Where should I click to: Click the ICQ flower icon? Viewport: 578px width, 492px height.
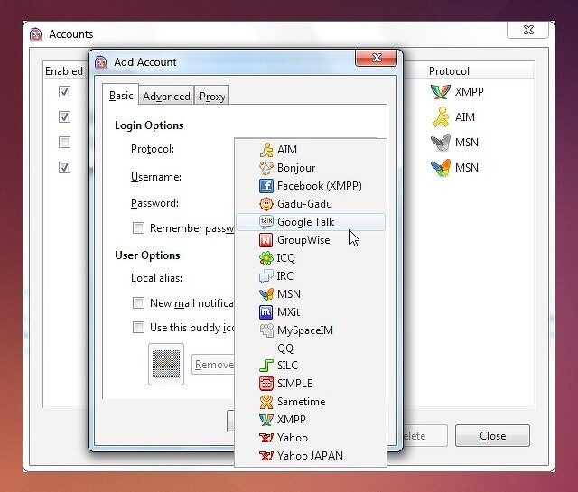pyautogui.click(x=266, y=258)
